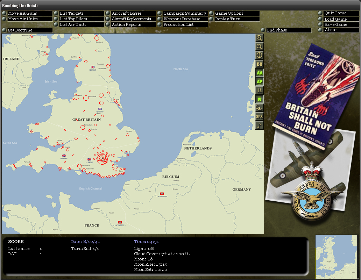Click the Moon Set: 00:20 text
The height and width of the screenshot is (280, 361).
pyautogui.click(x=150, y=270)
